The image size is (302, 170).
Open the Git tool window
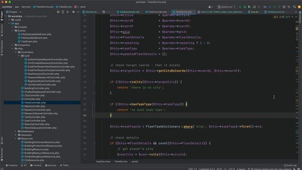point(24,165)
